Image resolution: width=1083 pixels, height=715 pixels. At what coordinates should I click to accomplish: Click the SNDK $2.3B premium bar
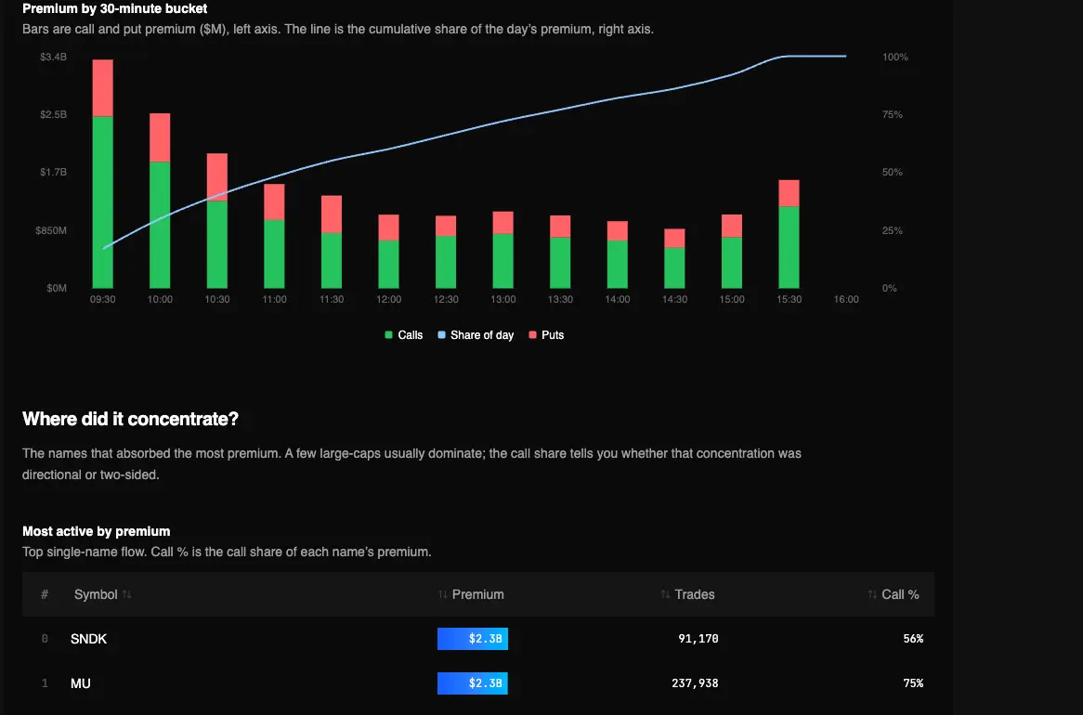pos(473,639)
